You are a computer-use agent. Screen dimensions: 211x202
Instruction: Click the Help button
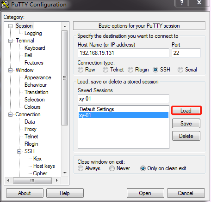pyautogui.click(x=65, y=193)
